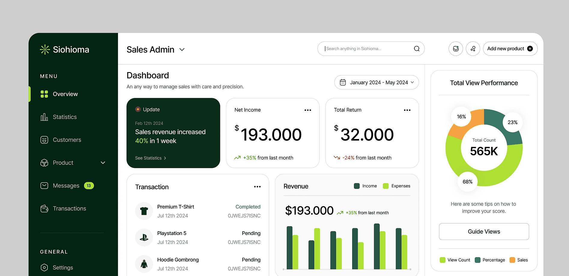
Task: Click the Net Income upward trend arrow
Action: coord(238,158)
